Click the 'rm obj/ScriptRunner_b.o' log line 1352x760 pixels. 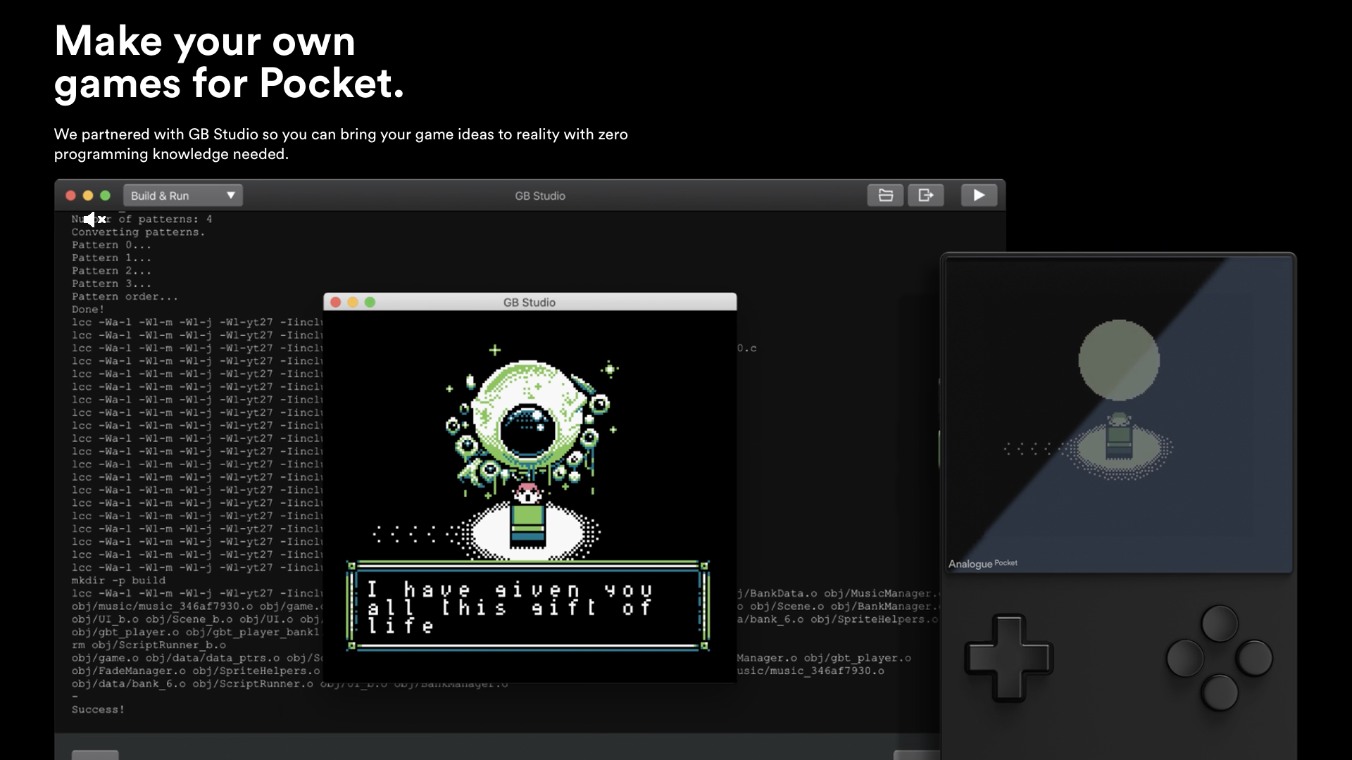pyautogui.click(x=149, y=645)
